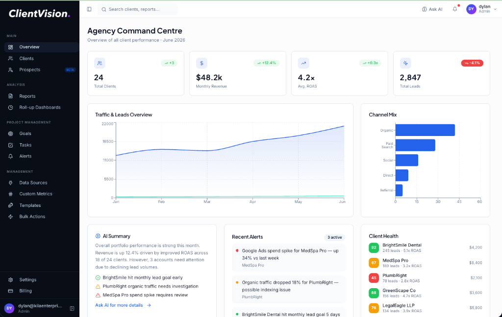Select the Roll-up Dashboards icon
The image size is (502, 317).
[x=11, y=107]
